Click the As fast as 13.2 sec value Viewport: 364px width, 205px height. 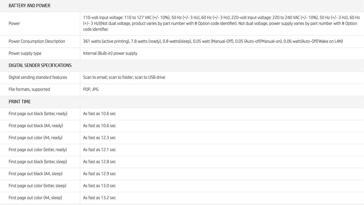pyautogui.click(x=99, y=198)
